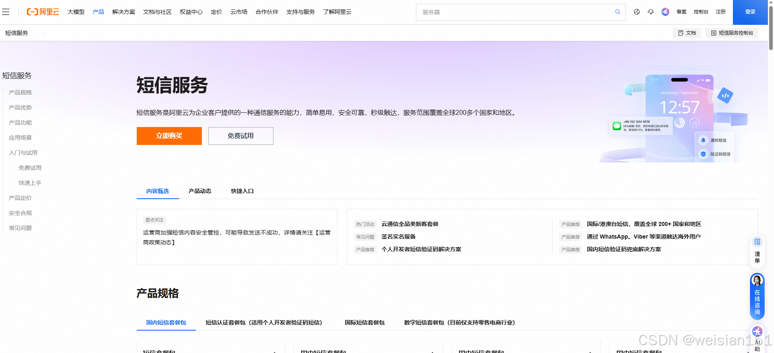
Task: Select the 国内短信套餐包 tab
Action: (x=166, y=322)
